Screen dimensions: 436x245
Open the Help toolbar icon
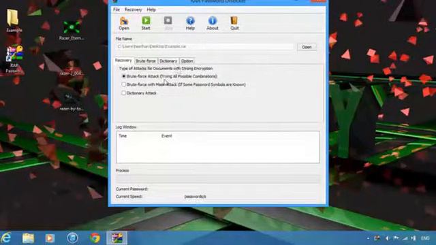tap(190, 23)
